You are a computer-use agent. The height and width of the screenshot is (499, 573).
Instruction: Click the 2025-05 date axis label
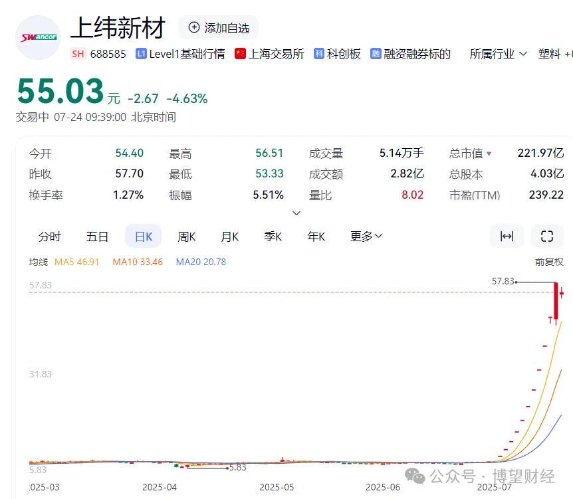coord(277,487)
